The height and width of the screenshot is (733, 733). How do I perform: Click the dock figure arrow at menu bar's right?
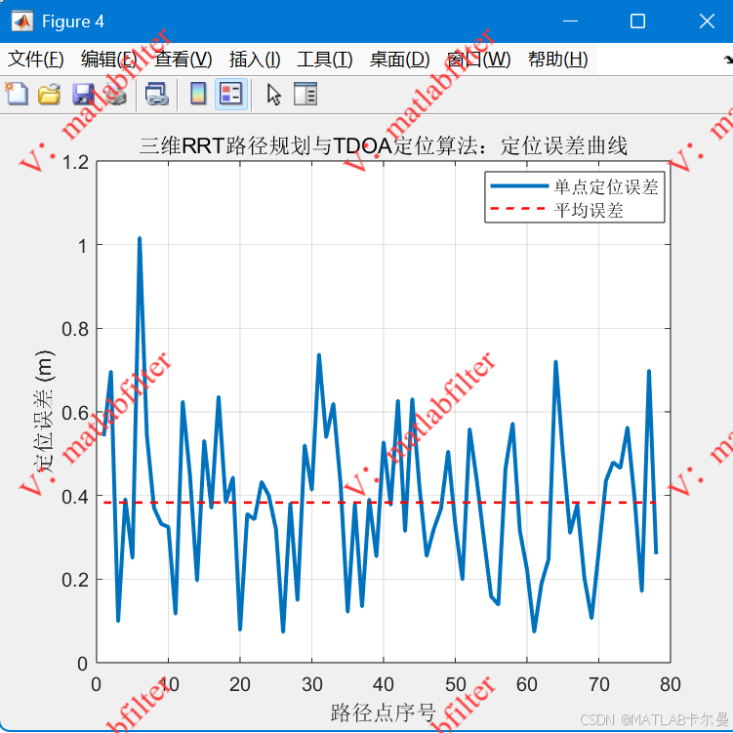point(728,60)
